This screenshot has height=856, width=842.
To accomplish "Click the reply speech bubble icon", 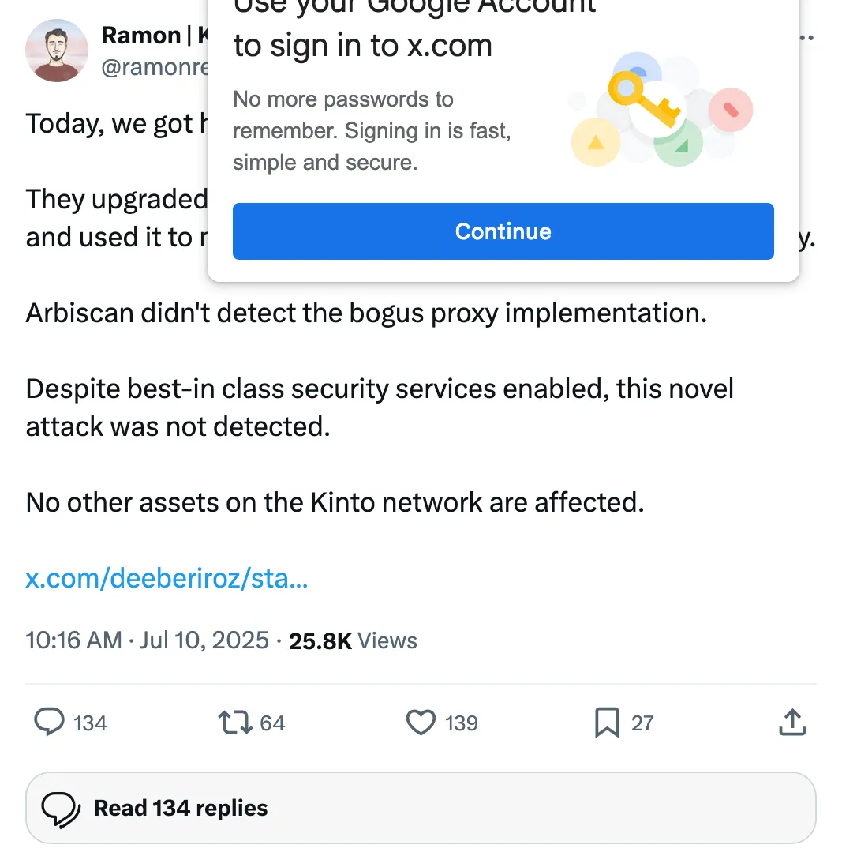I will click(49, 722).
